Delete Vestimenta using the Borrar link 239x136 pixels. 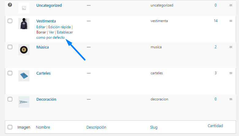[41, 32]
